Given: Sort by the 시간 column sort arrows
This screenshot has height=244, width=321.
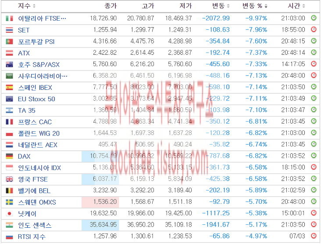Looking at the screenshot, I should (303, 6).
